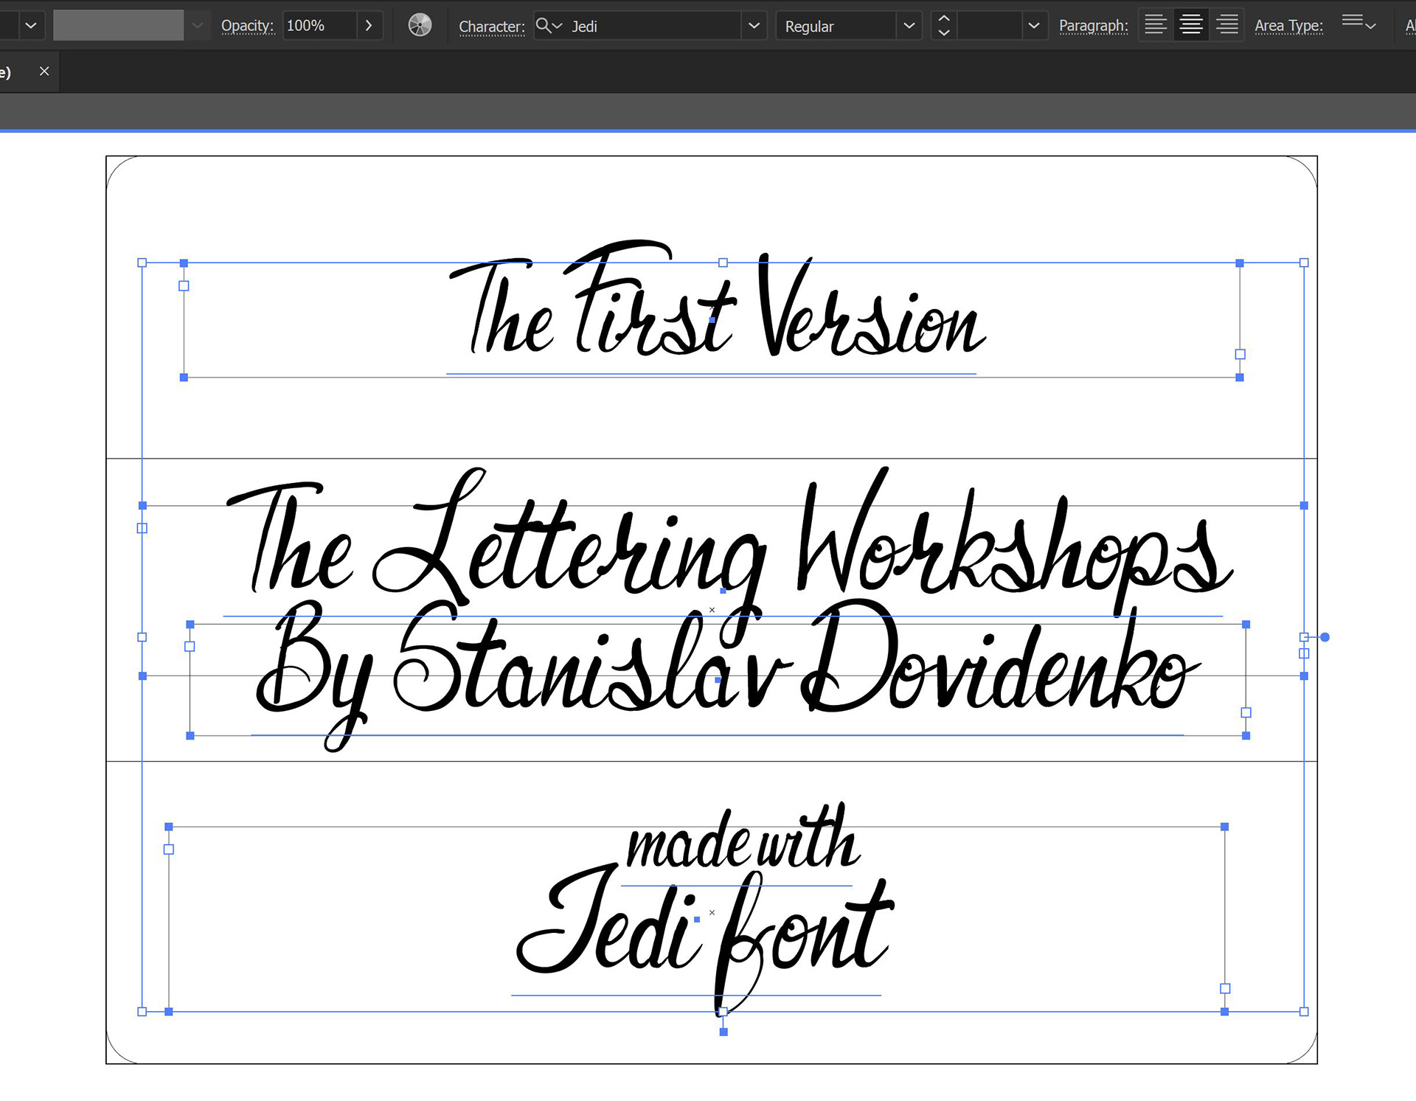Expand the Regular font style dropdown
The height and width of the screenshot is (1101, 1416).
point(909,26)
